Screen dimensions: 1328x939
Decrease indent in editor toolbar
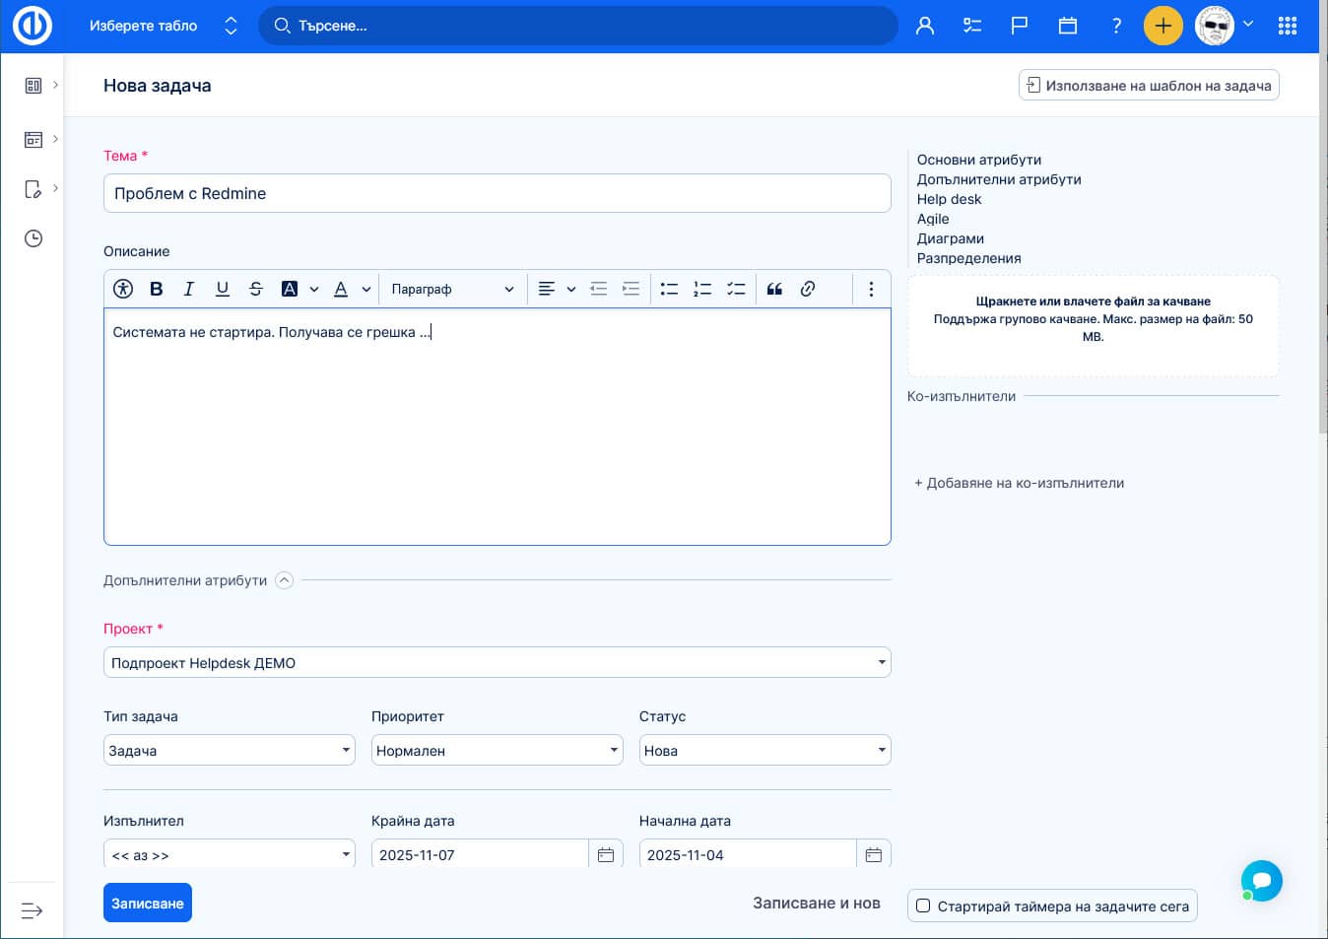point(598,289)
